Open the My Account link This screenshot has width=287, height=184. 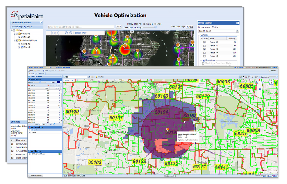point(238,67)
